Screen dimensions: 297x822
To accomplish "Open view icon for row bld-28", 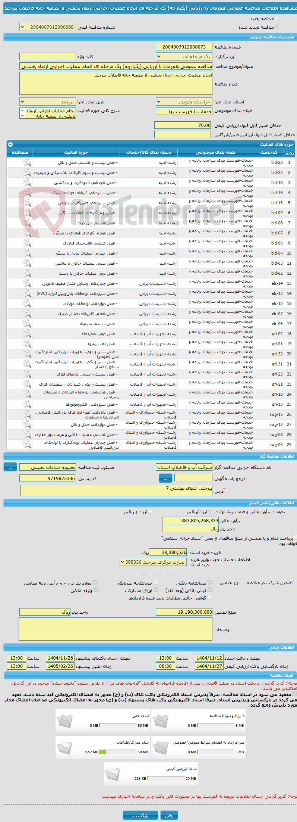I will click(x=26, y=162).
